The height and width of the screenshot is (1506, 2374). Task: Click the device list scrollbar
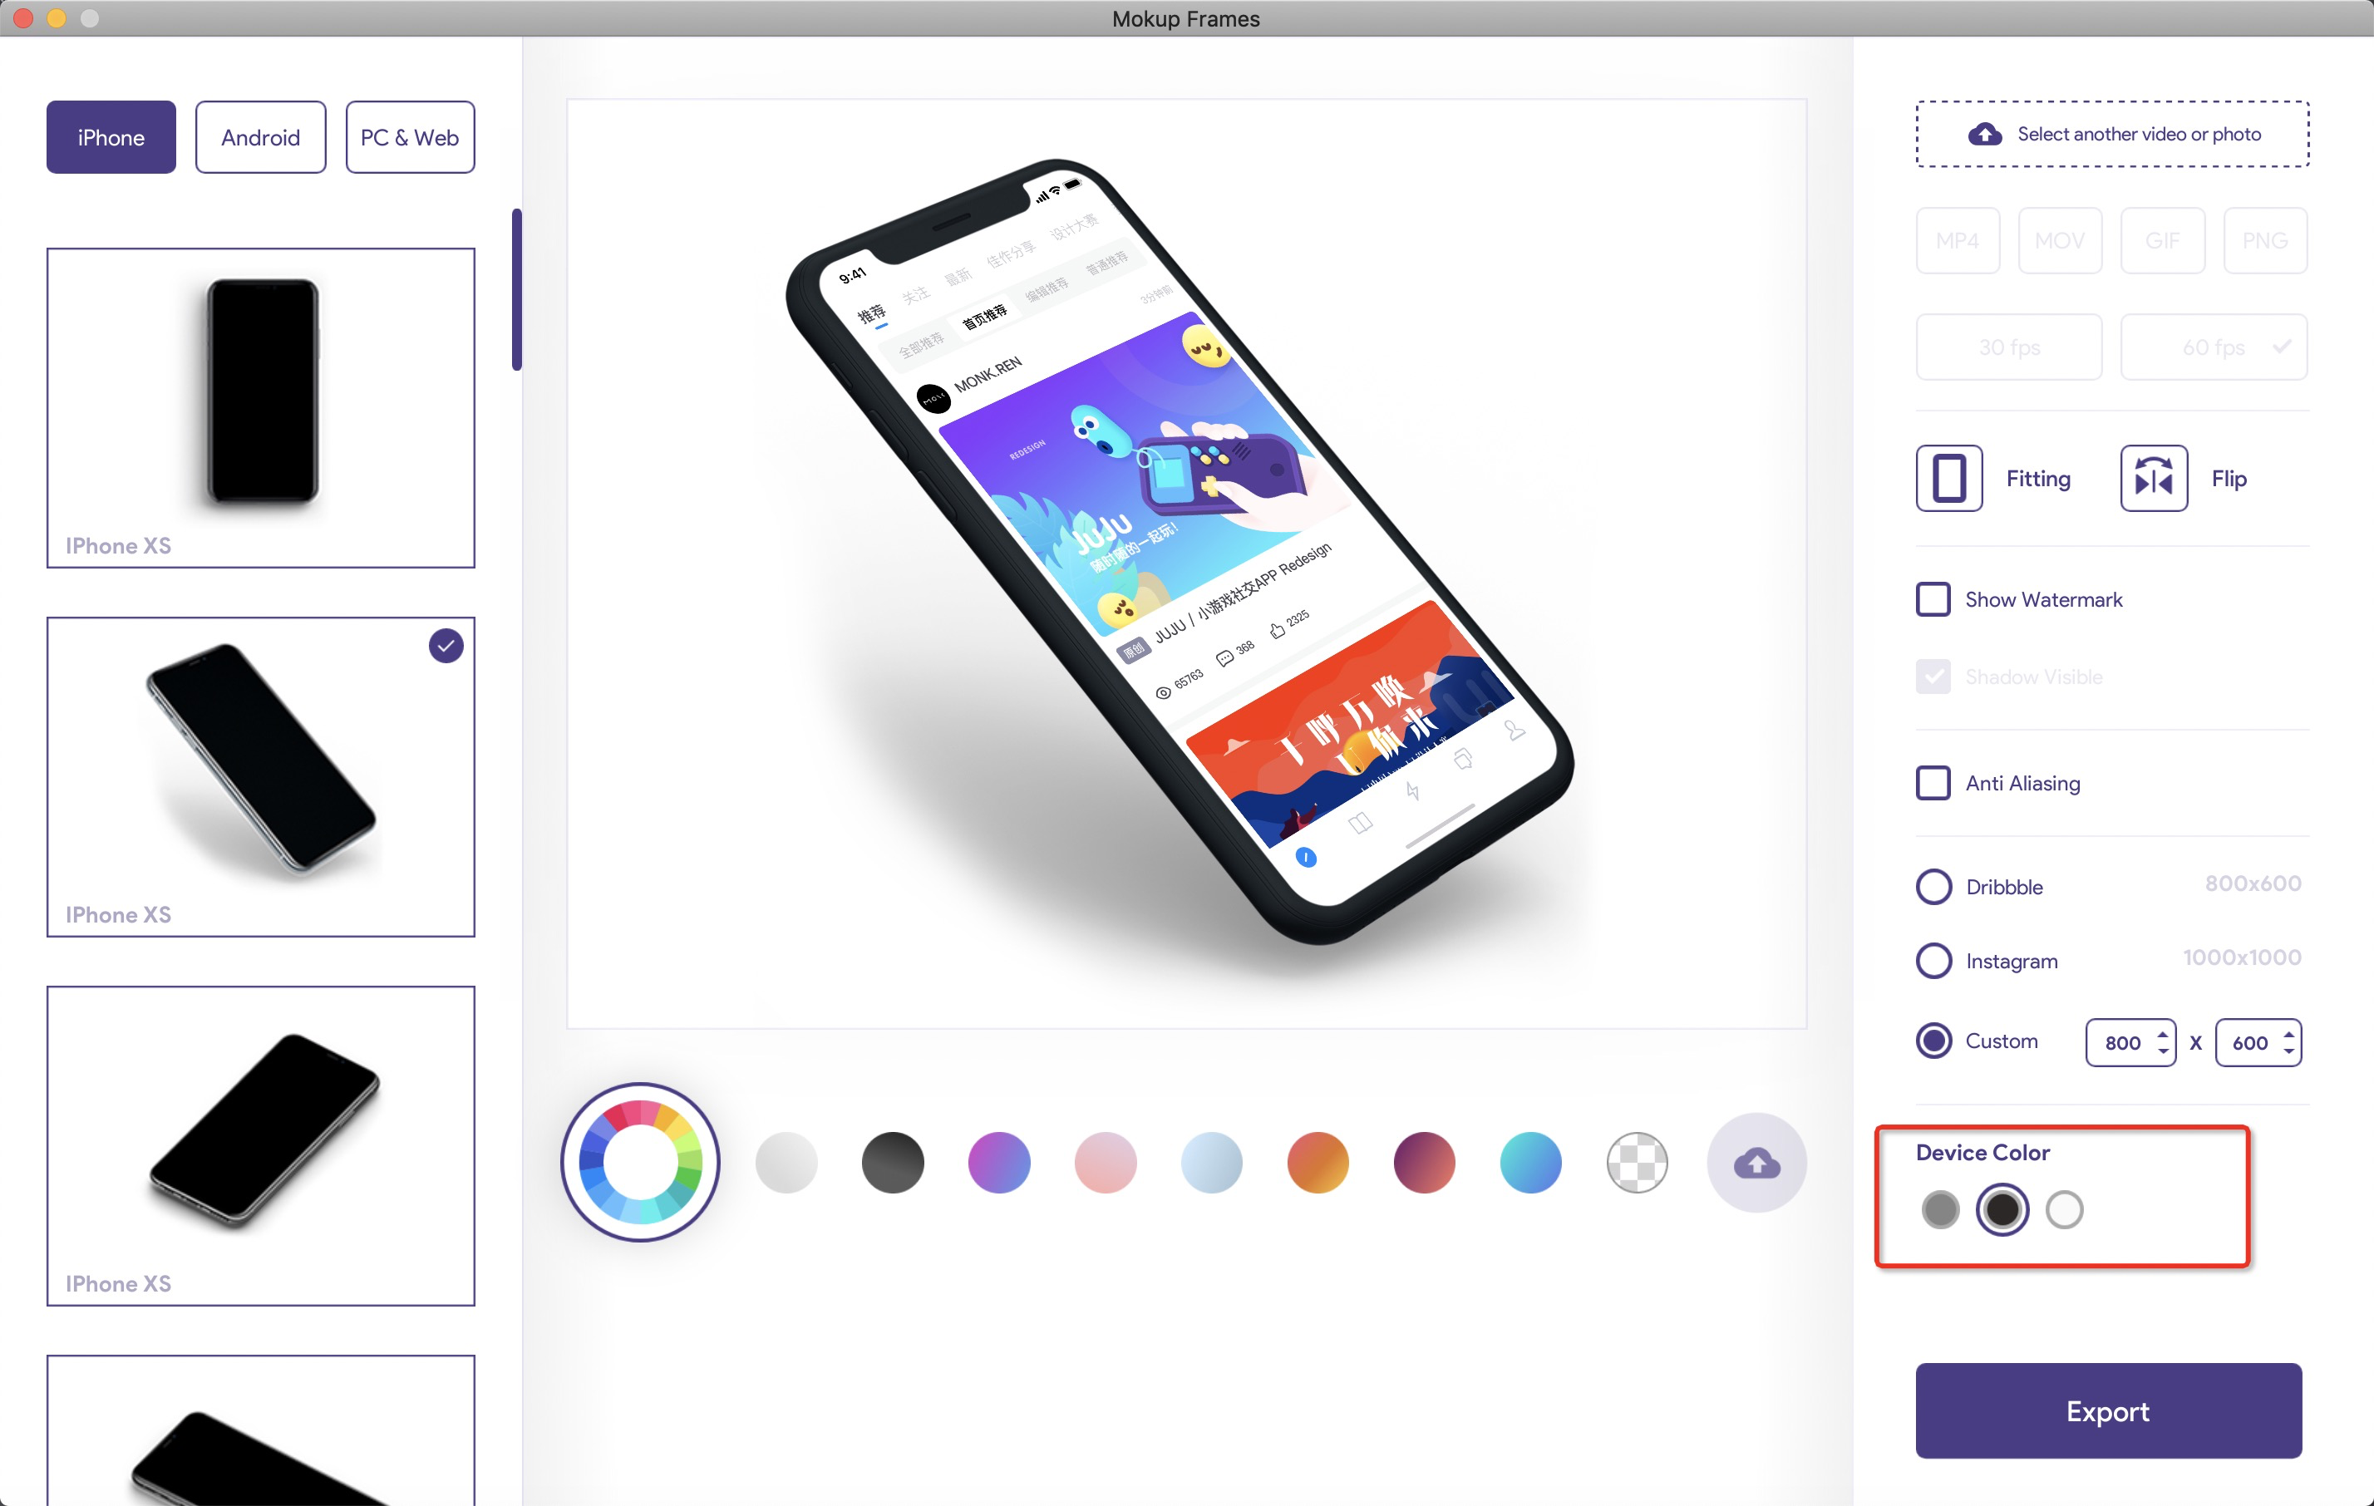click(516, 290)
